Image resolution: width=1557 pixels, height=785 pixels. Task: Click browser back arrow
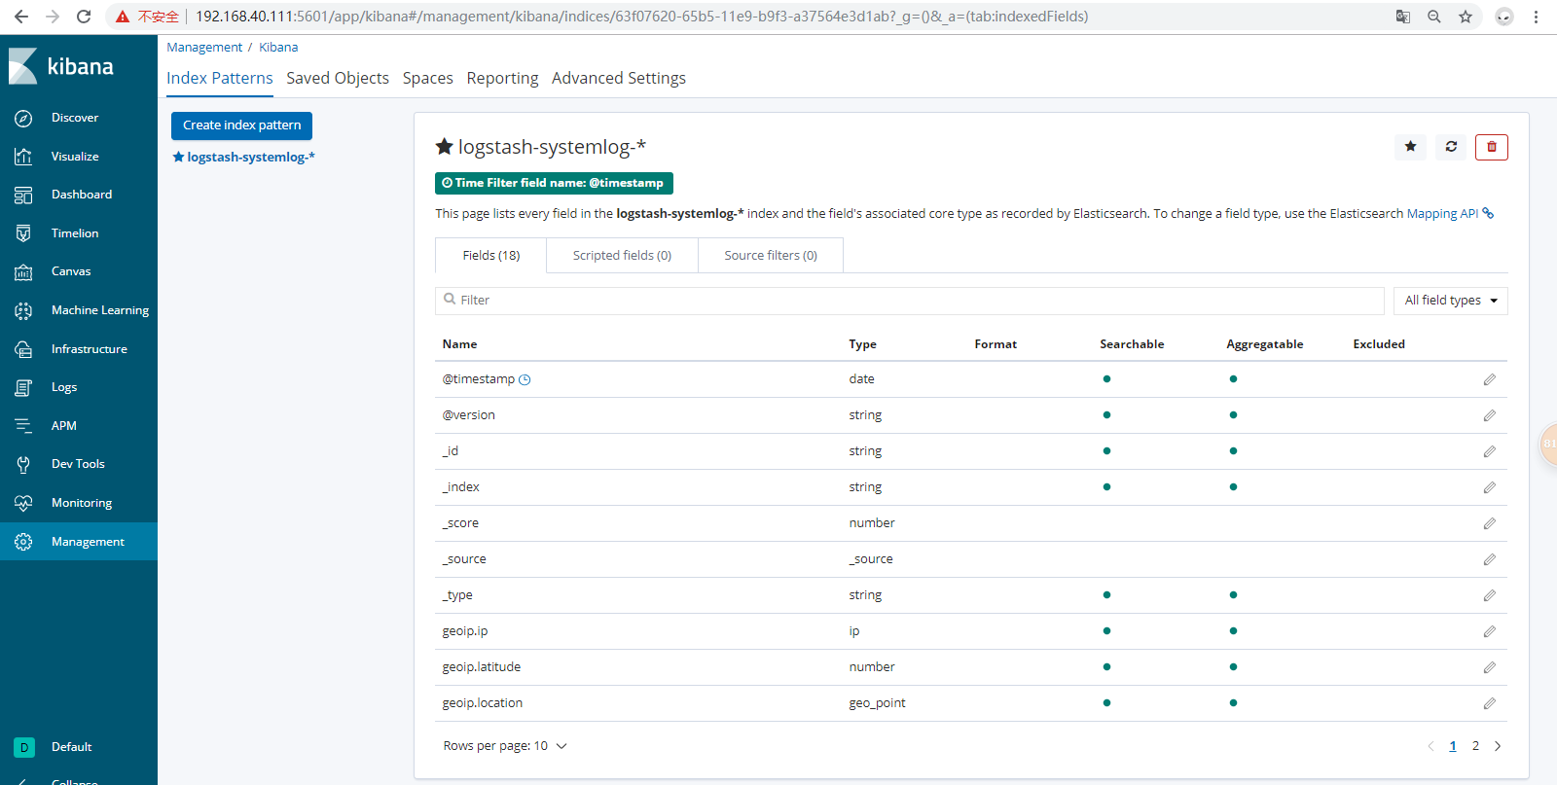(21, 17)
